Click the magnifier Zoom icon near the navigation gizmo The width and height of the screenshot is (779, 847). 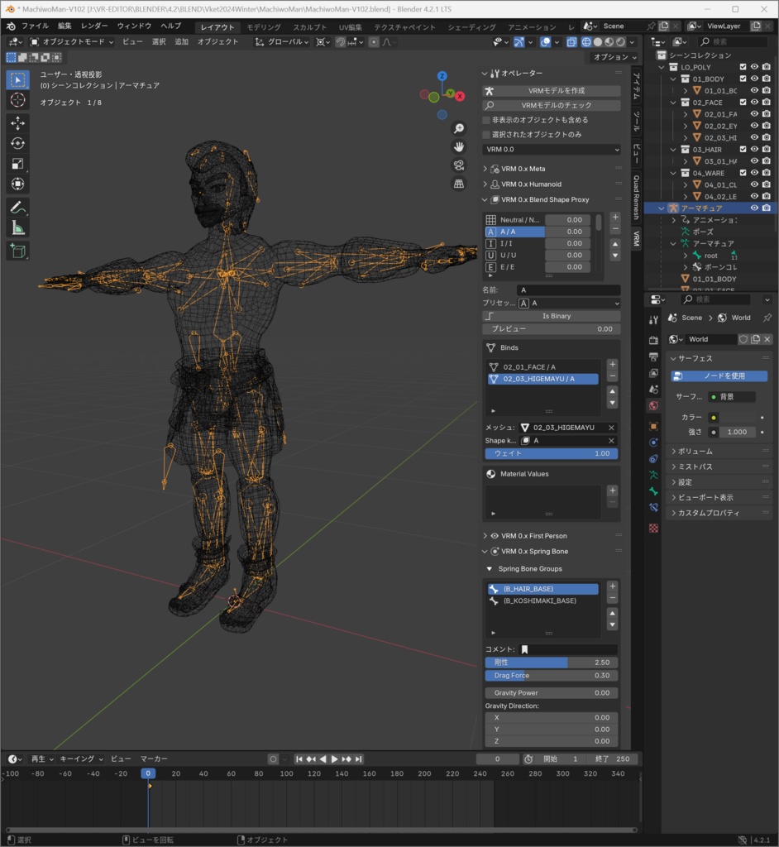point(459,128)
